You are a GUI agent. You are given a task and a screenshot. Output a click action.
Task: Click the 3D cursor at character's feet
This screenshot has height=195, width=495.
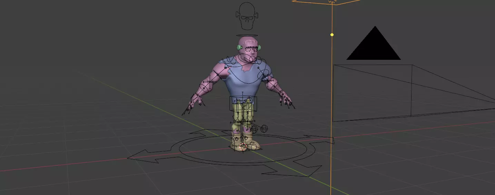243,147
